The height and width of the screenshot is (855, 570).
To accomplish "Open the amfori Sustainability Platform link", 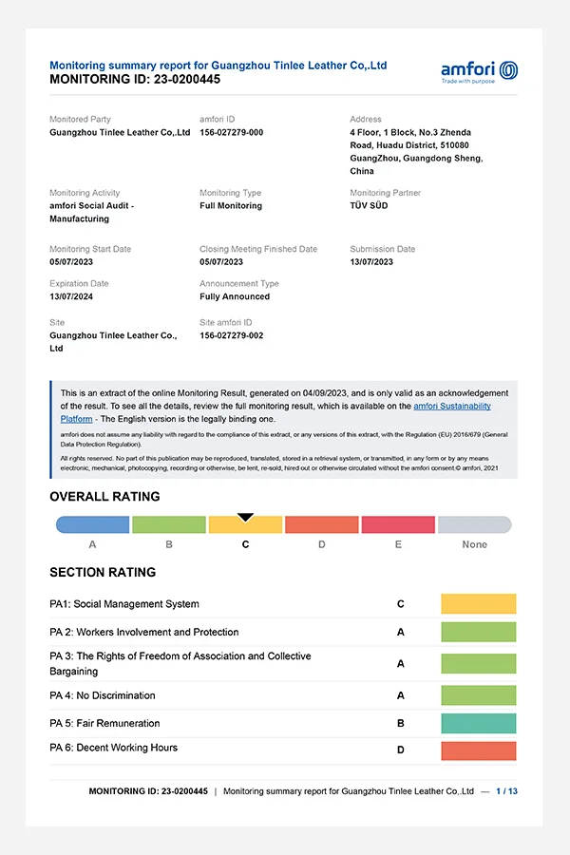I will point(452,406).
